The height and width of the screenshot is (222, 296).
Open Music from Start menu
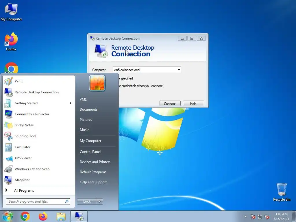pyautogui.click(x=84, y=130)
